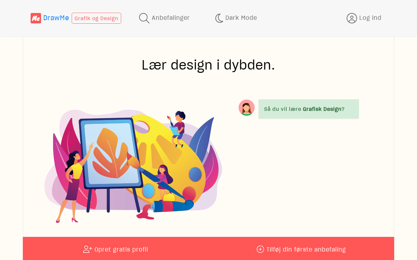
Task: Click the add-person icon in red bar
Action: tap(88, 249)
